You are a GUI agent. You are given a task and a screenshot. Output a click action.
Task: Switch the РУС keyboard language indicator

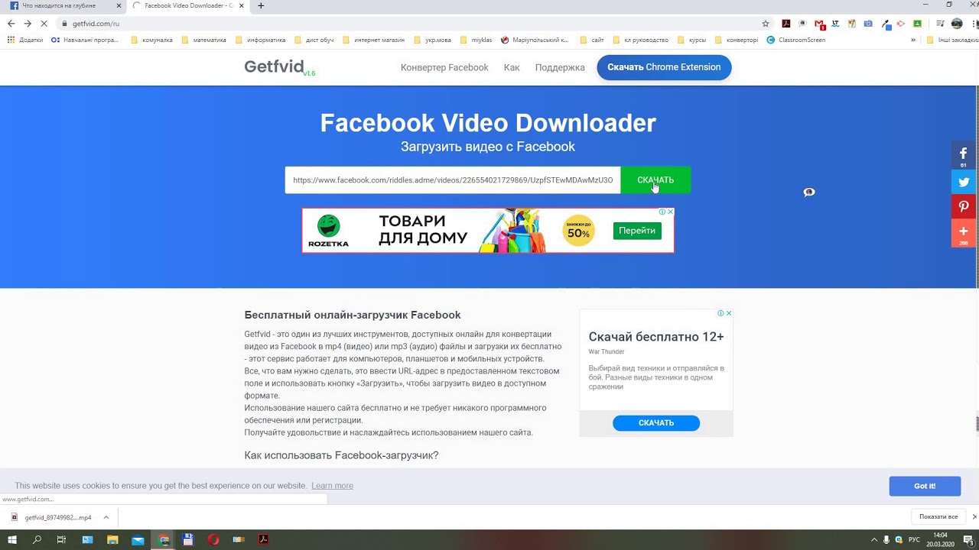[x=914, y=539]
